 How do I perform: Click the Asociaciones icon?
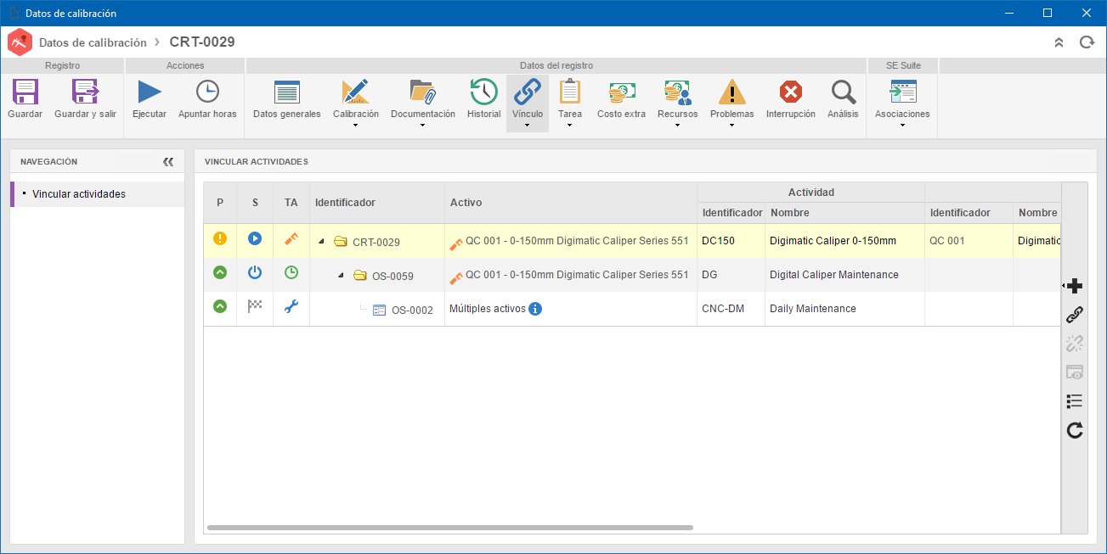[x=902, y=92]
